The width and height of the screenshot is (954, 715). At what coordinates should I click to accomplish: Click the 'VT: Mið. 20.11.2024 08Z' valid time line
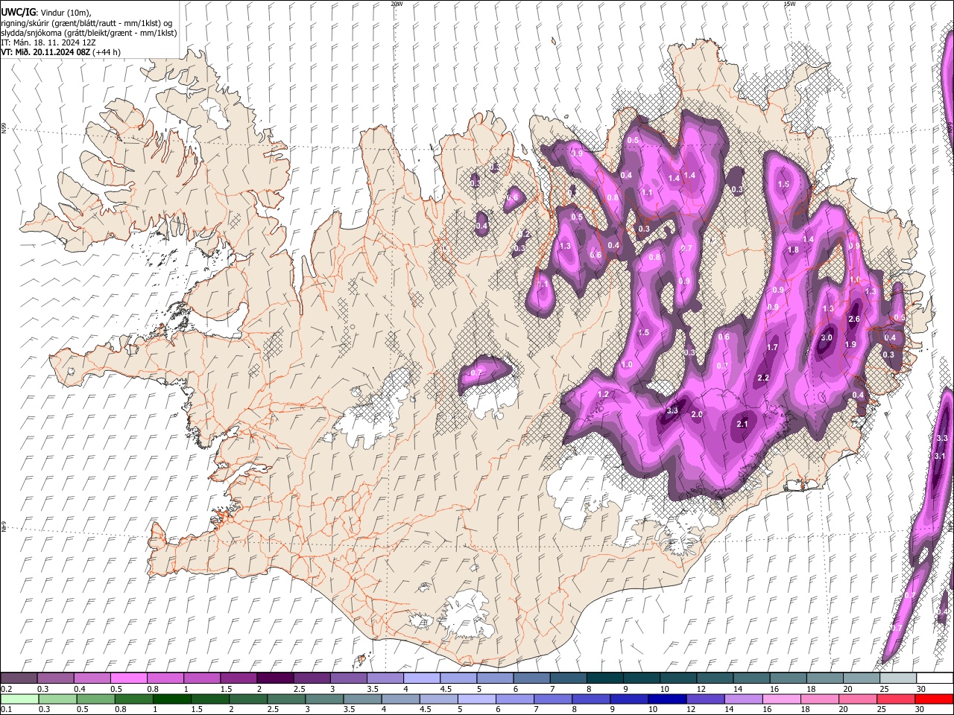tap(45, 52)
